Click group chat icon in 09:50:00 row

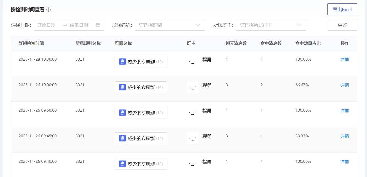(122, 112)
